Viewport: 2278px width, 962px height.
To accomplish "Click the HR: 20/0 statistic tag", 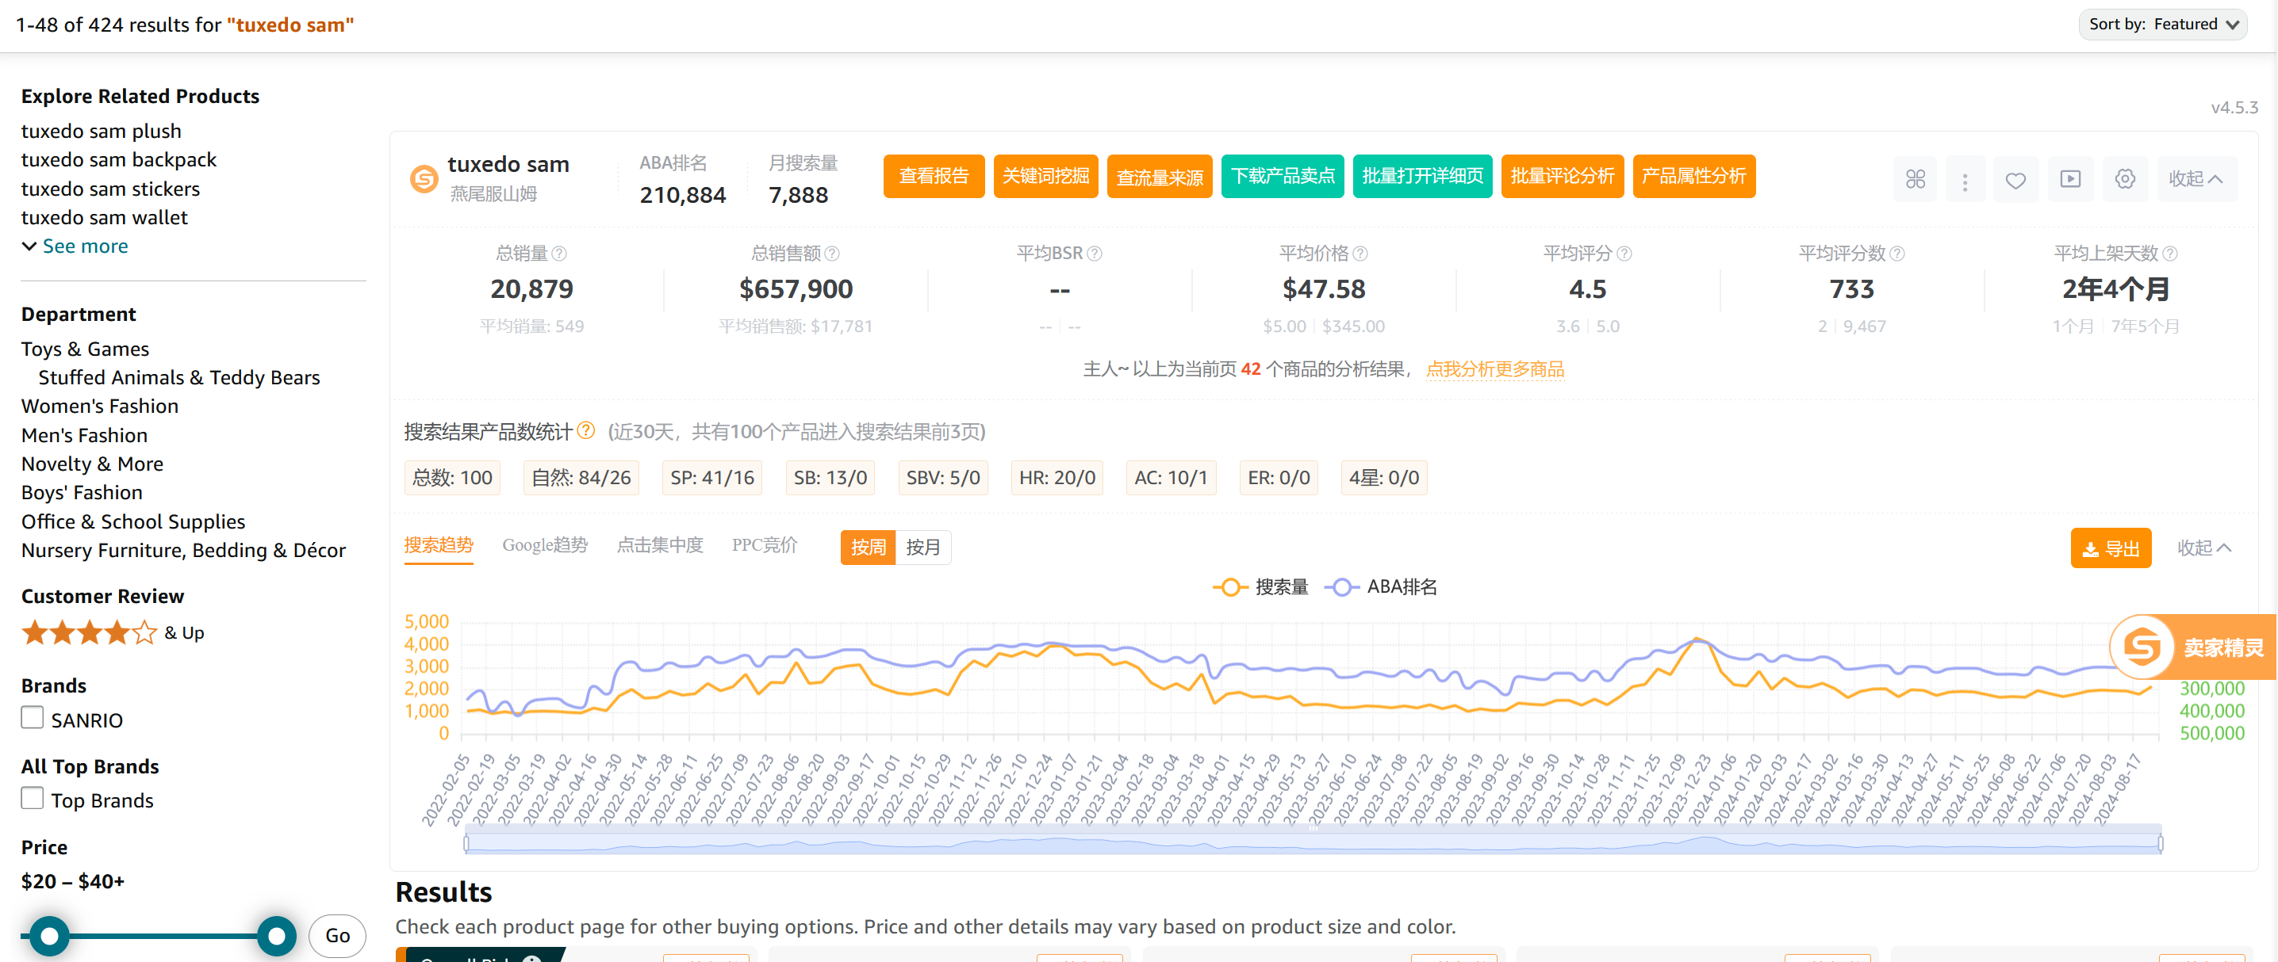I will point(1057,478).
